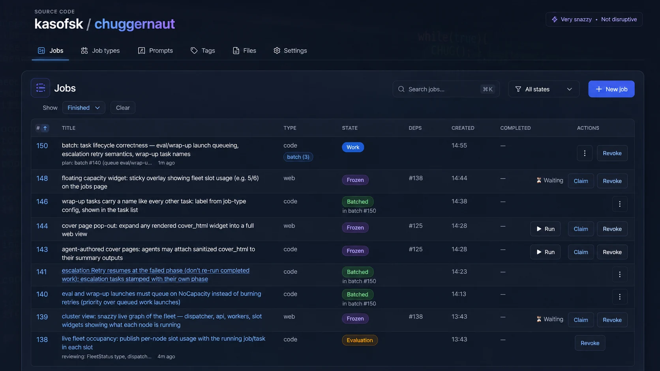Image resolution: width=660 pixels, height=371 pixels.
Task: Click the Evaluation state badge on job 138
Action: click(360, 340)
